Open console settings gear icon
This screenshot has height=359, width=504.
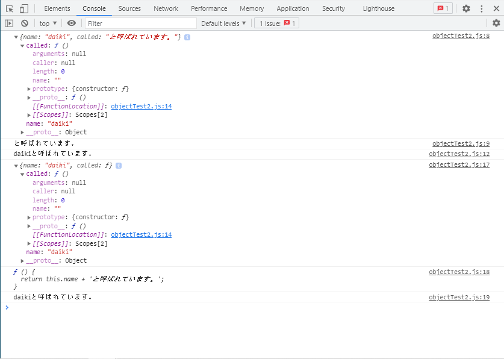[496, 23]
